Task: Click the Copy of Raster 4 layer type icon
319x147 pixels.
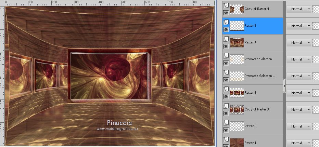Action: [226, 5]
